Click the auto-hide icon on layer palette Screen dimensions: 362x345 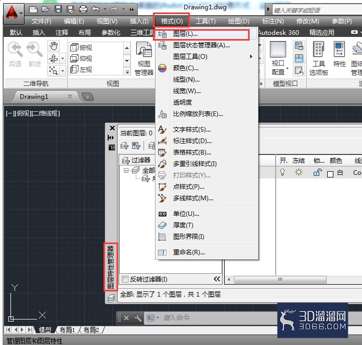pos(111,137)
